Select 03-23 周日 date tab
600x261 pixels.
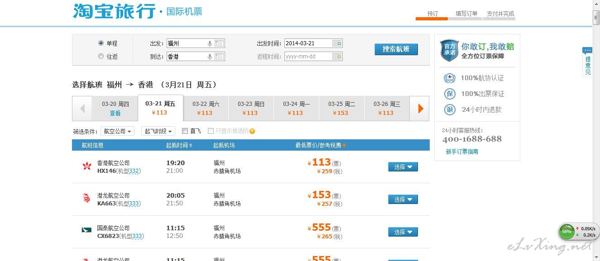[251, 109]
